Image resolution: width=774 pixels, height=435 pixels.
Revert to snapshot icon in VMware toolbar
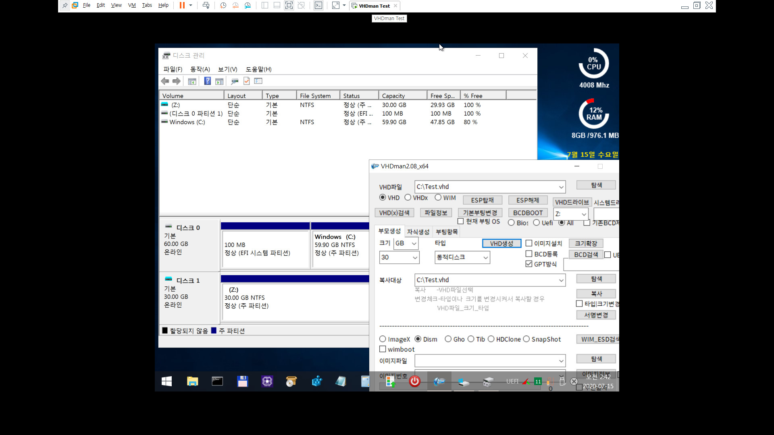click(235, 5)
